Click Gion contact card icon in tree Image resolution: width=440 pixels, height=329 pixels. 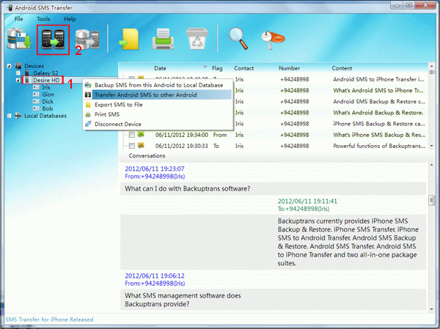point(36,95)
